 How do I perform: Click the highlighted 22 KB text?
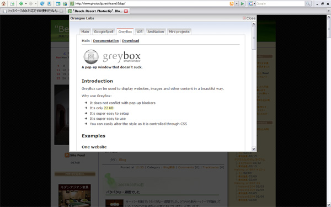point(109,108)
